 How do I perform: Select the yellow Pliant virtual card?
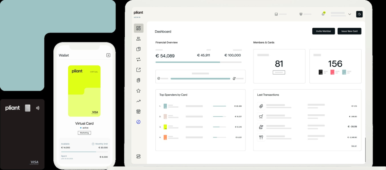point(84,91)
